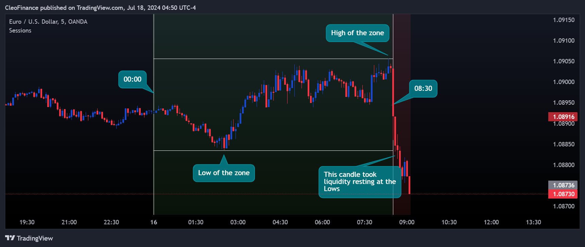Click the 22:30 time axis label
The width and height of the screenshot is (585, 247).
(111, 222)
